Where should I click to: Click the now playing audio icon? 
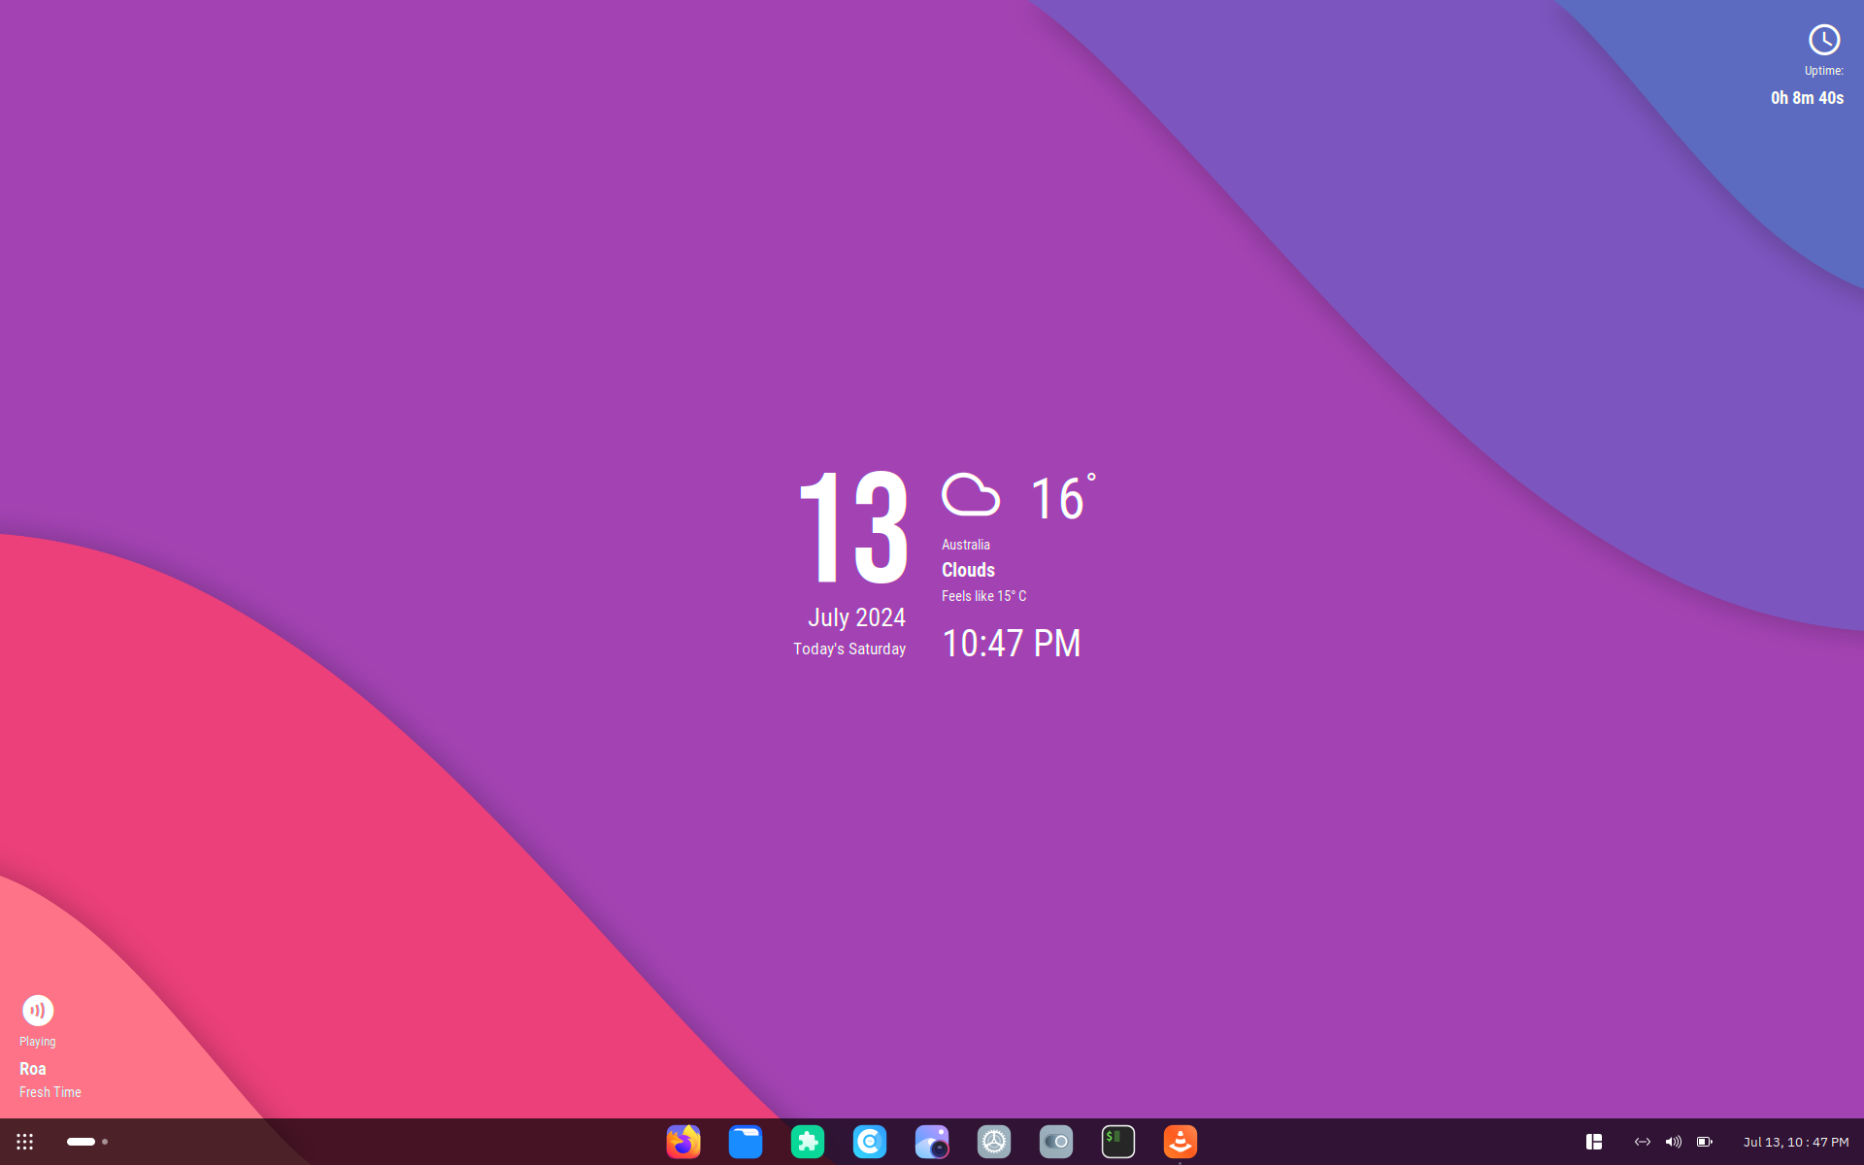coord(38,1011)
